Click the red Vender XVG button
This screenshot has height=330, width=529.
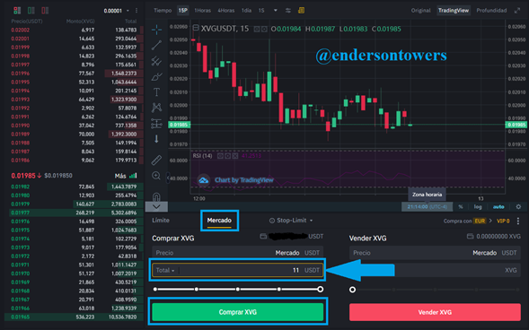coord(435,312)
